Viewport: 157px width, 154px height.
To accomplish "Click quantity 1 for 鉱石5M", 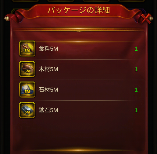I will pyautogui.click(x=136, y=110).
